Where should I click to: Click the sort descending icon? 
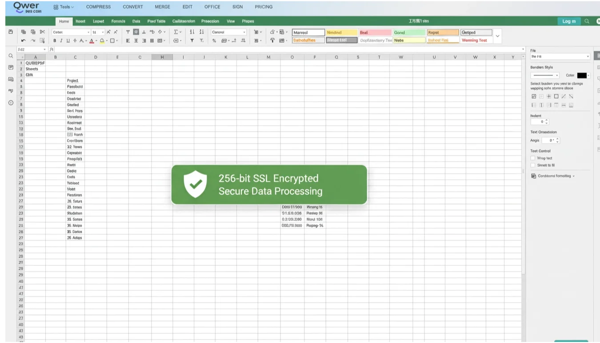tap(201, 32)
